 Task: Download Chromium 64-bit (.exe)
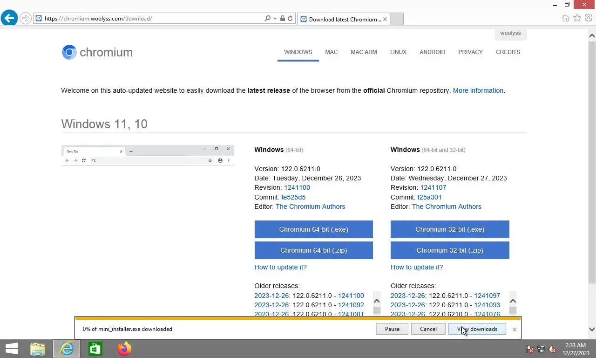pos(313,229)
